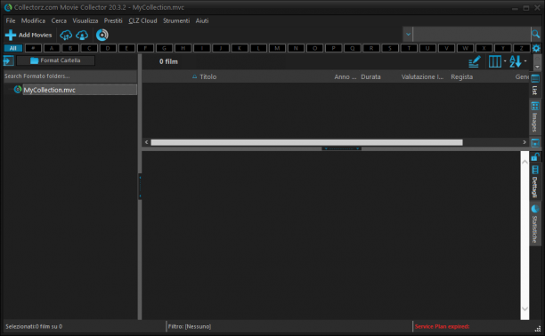
Task: Click the Selezionati: 0 film su 0 status text
Action: click(34, 326)
